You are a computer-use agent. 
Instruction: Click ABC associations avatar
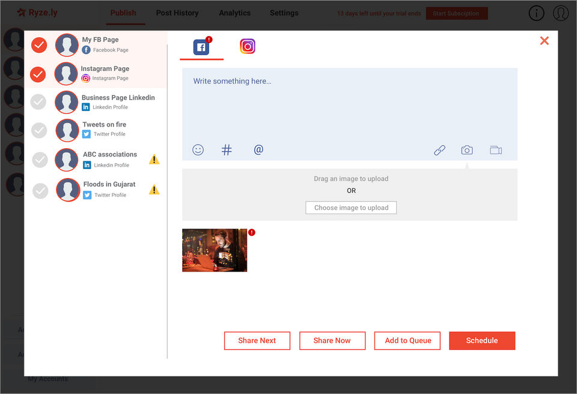[67, 160]
